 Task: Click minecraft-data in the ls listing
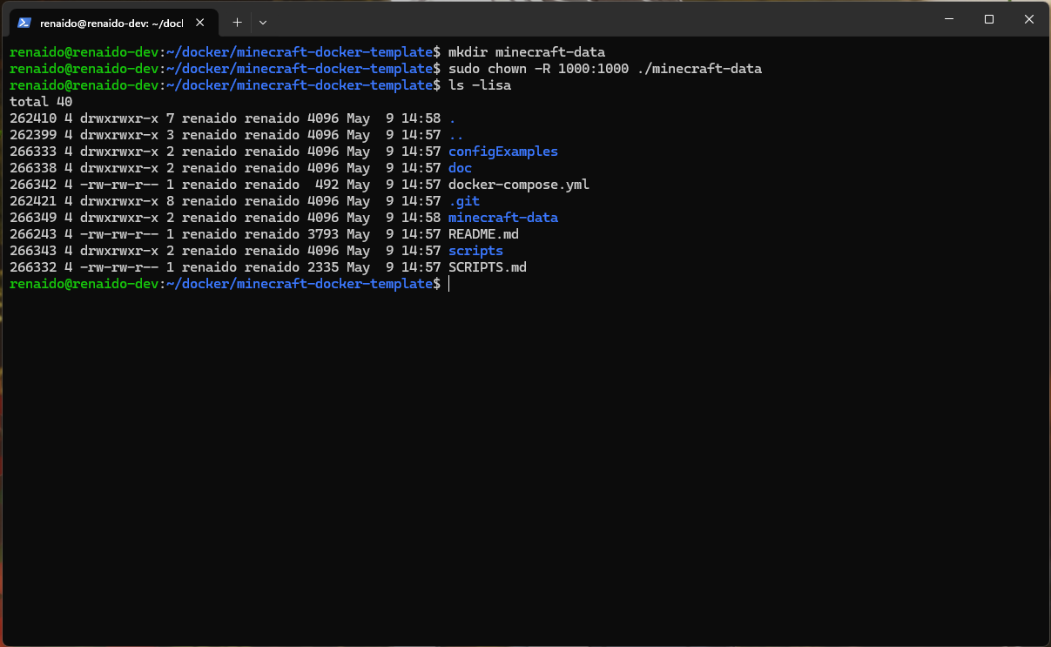pos(503,218)
